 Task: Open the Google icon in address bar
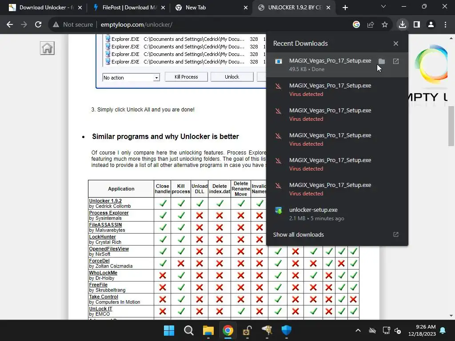[x=356, y=25]
